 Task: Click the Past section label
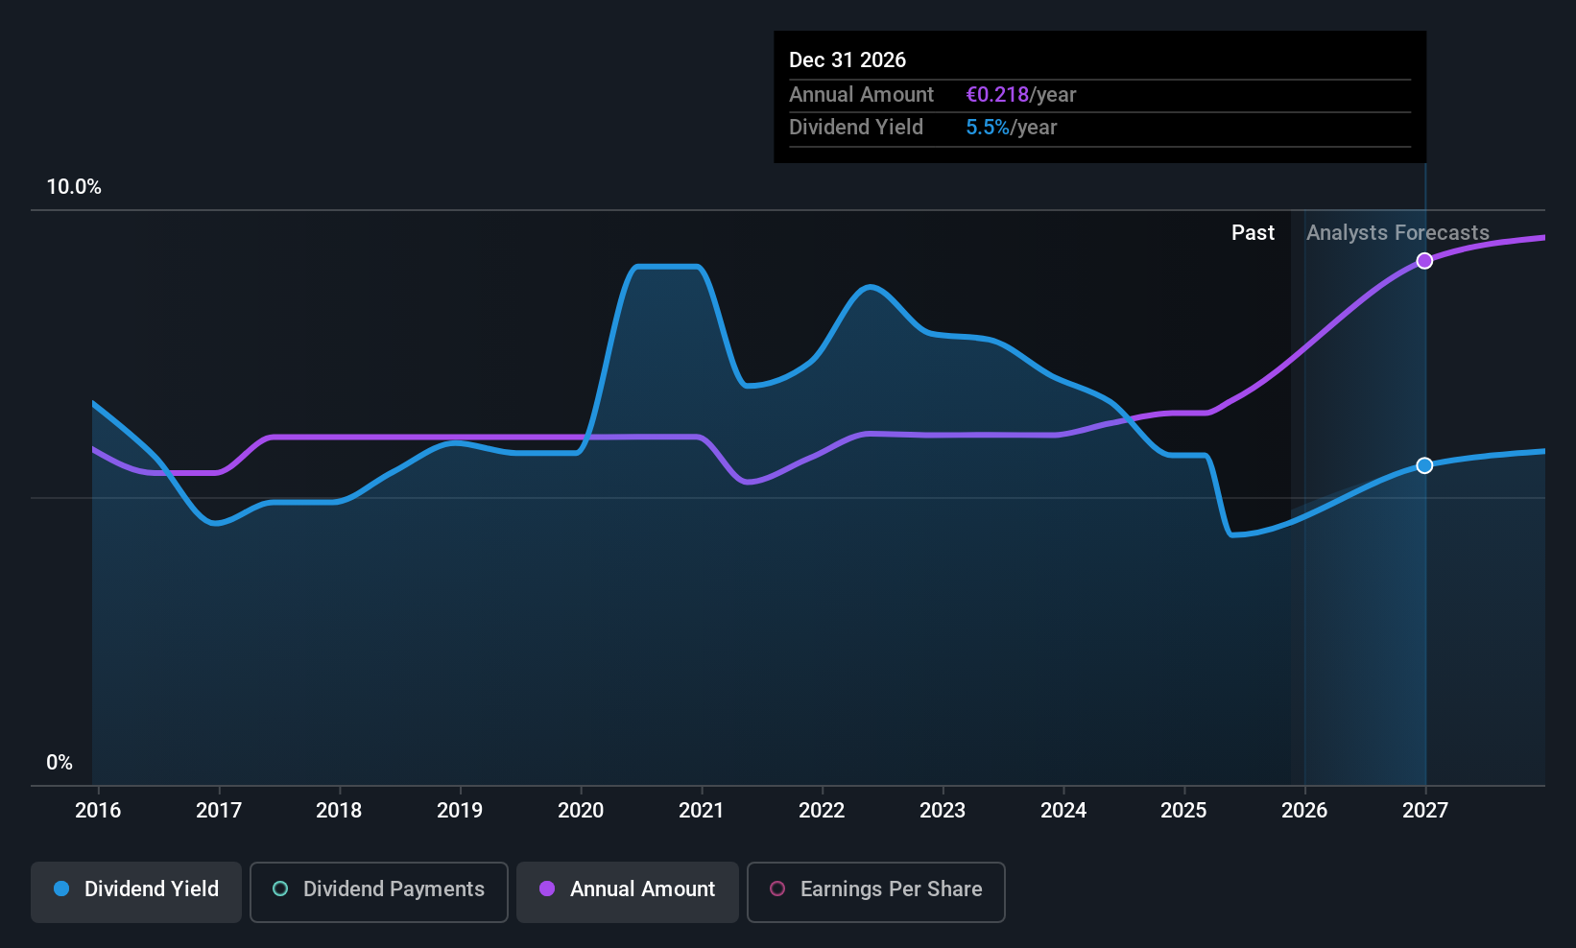click(1253, 233)
